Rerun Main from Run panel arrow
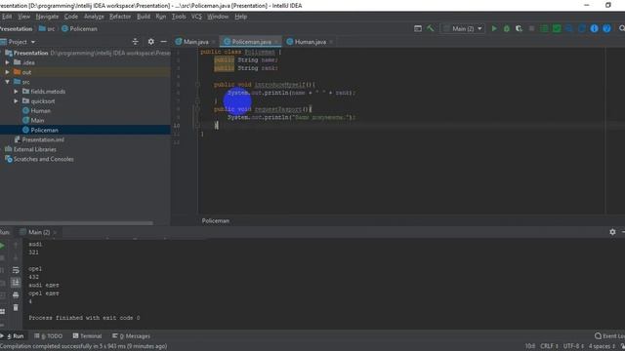Image resolution: width=625 pixels, height=351 pixels. pyautogui.click(x=2, y=246)
